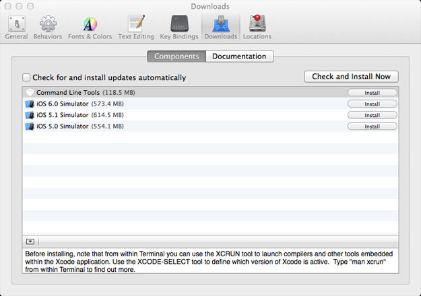Click the iOS 5.0 Simulator icon
This screenshot has height=296, width=421.
[x=30, y=126]
